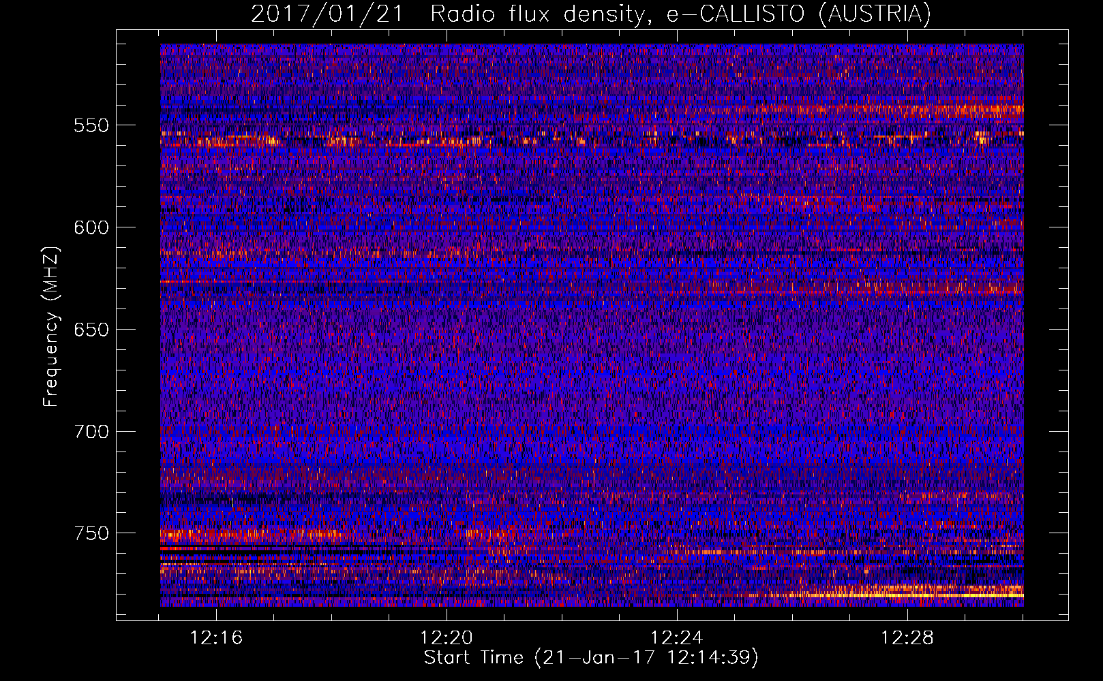The image size is (1103, 681).
Task: Click the 750 frequency tick label
Action: click(x=91, y=533)
